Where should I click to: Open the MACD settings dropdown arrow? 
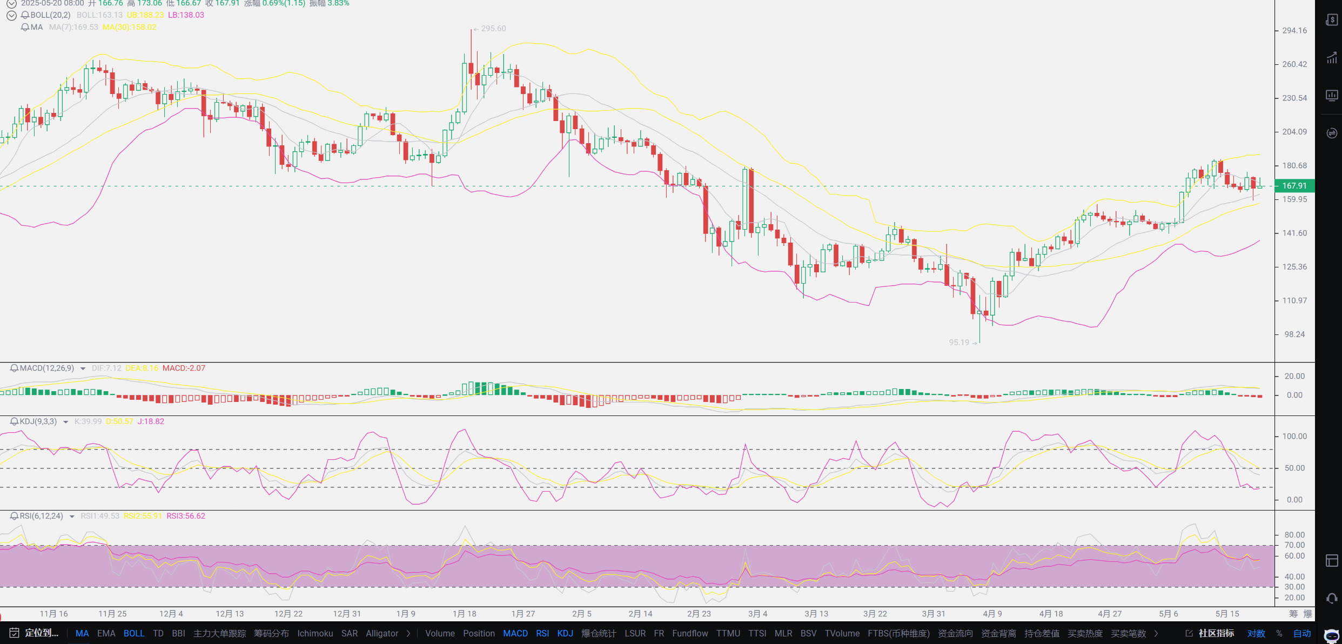click(x=83, y=368)
